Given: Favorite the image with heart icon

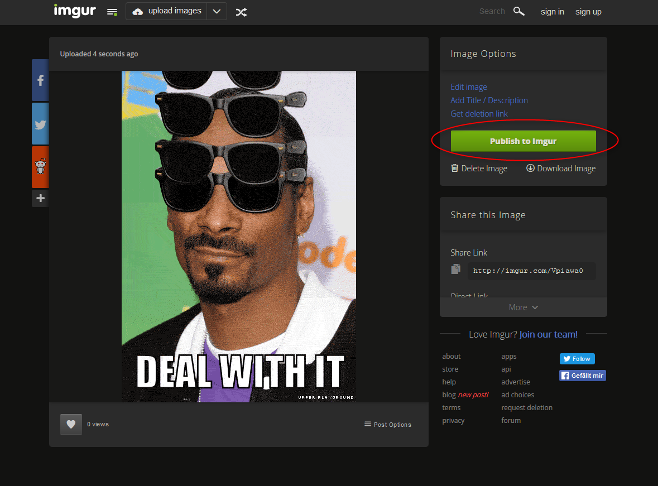Looking at the screenshot, I should pyautogui.click(x=71, y=424).
